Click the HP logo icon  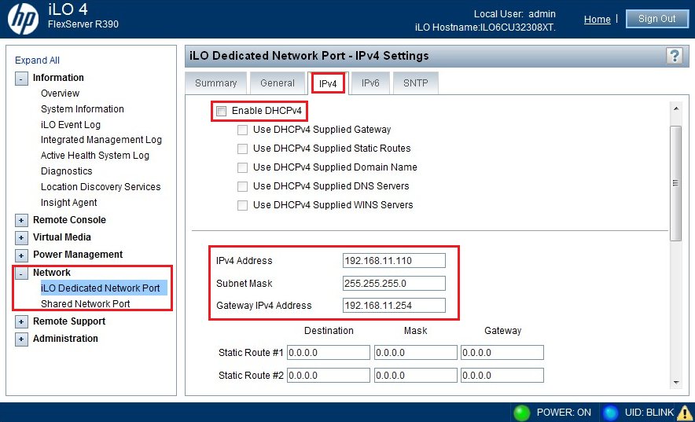(23, 19)
